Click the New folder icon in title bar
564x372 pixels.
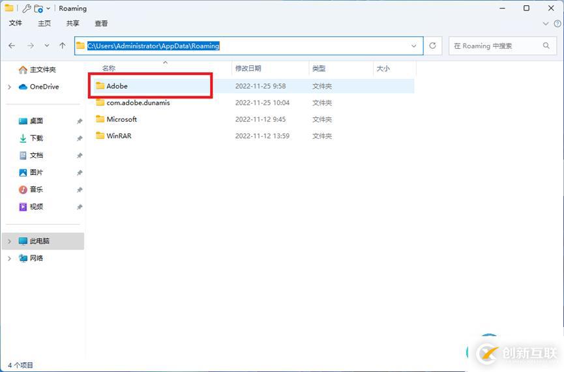click(x=38, y=8)
